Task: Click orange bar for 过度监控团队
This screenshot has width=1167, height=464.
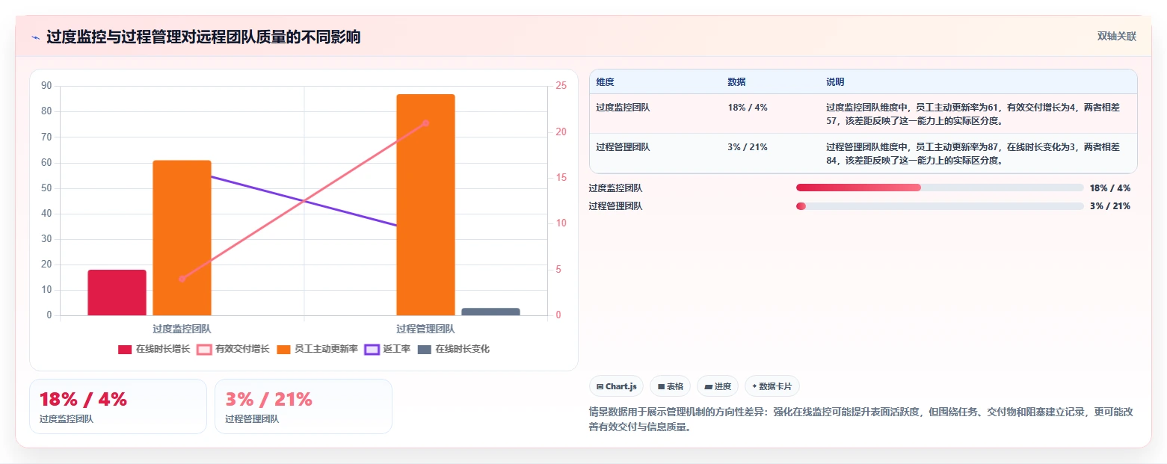Action: point(182,238)
